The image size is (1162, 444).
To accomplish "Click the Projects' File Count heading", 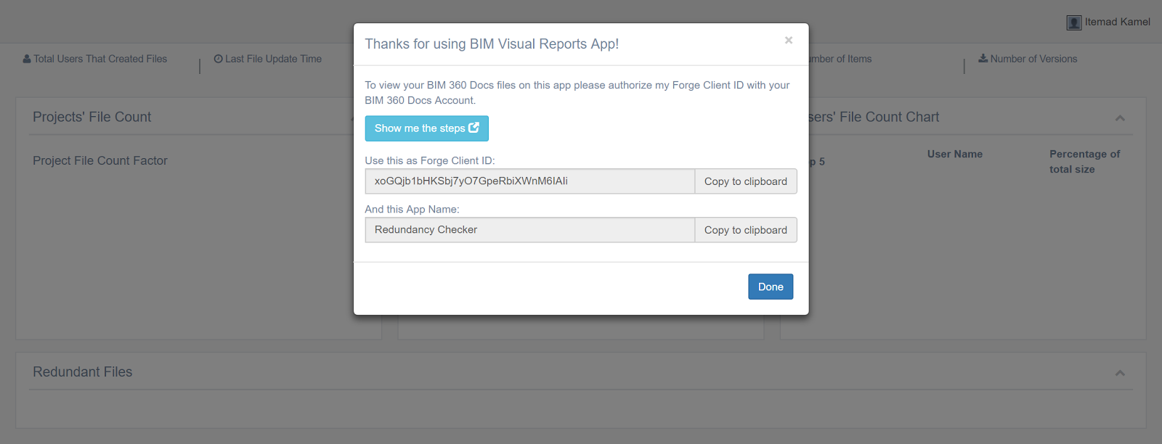I will click(x=92, y=117).
